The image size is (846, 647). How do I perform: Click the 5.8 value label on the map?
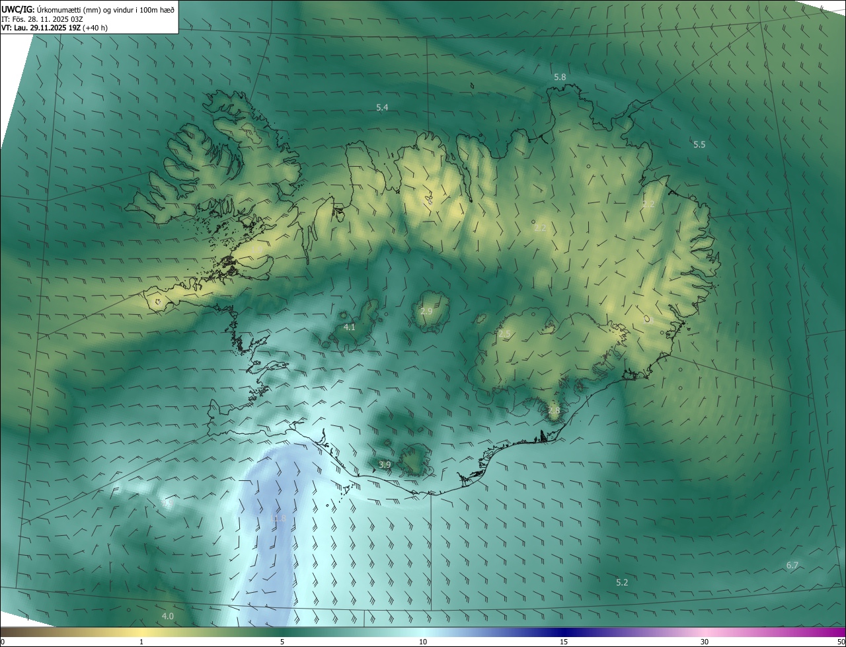[x=560, y=77]
